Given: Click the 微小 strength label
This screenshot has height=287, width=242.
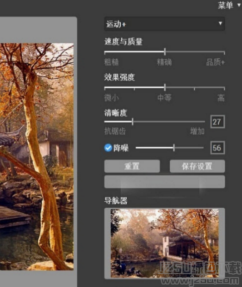Looking at the screenshot, I should 111,98.
